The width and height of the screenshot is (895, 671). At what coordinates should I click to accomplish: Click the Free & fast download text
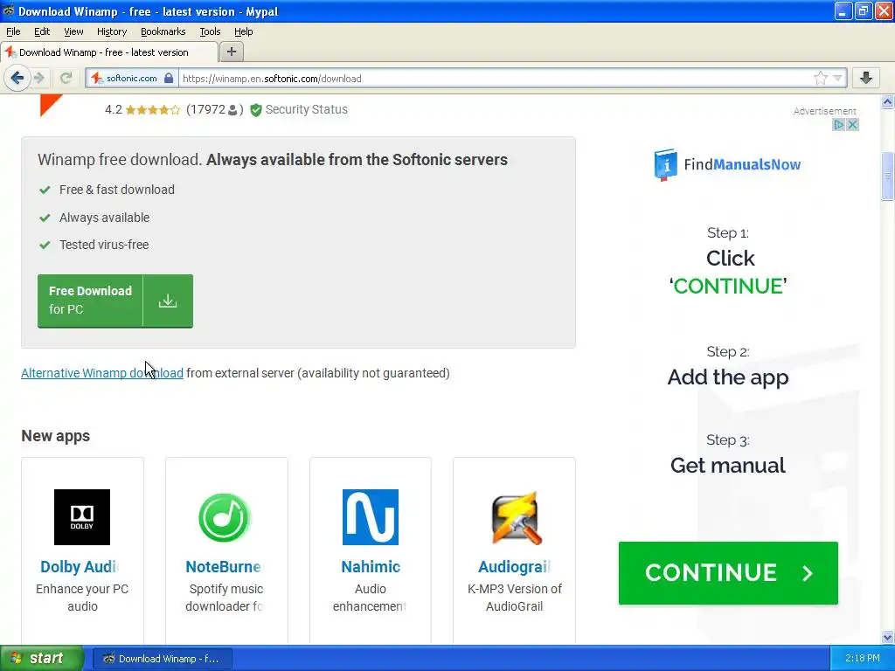(x=117, y=190)
